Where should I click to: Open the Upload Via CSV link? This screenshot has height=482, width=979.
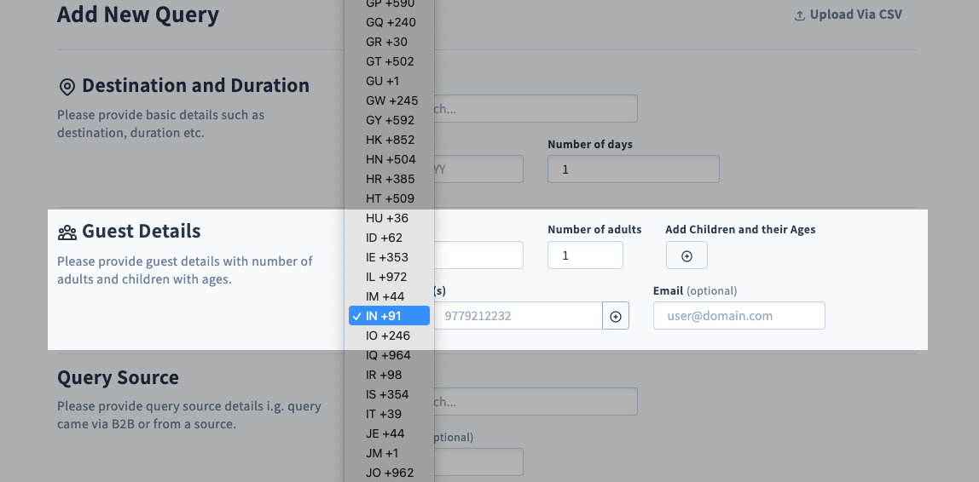[x=855, y=14]
